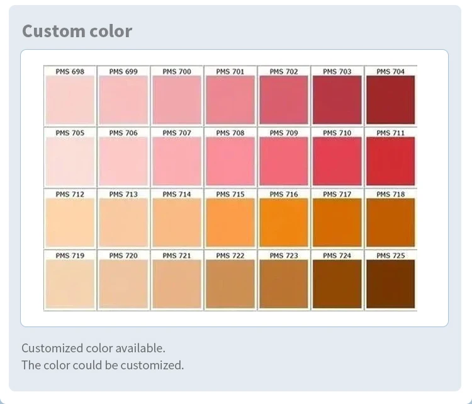Choose the PMS 724 brown swatch
472x404 pixels.
[x=337, y=284]
